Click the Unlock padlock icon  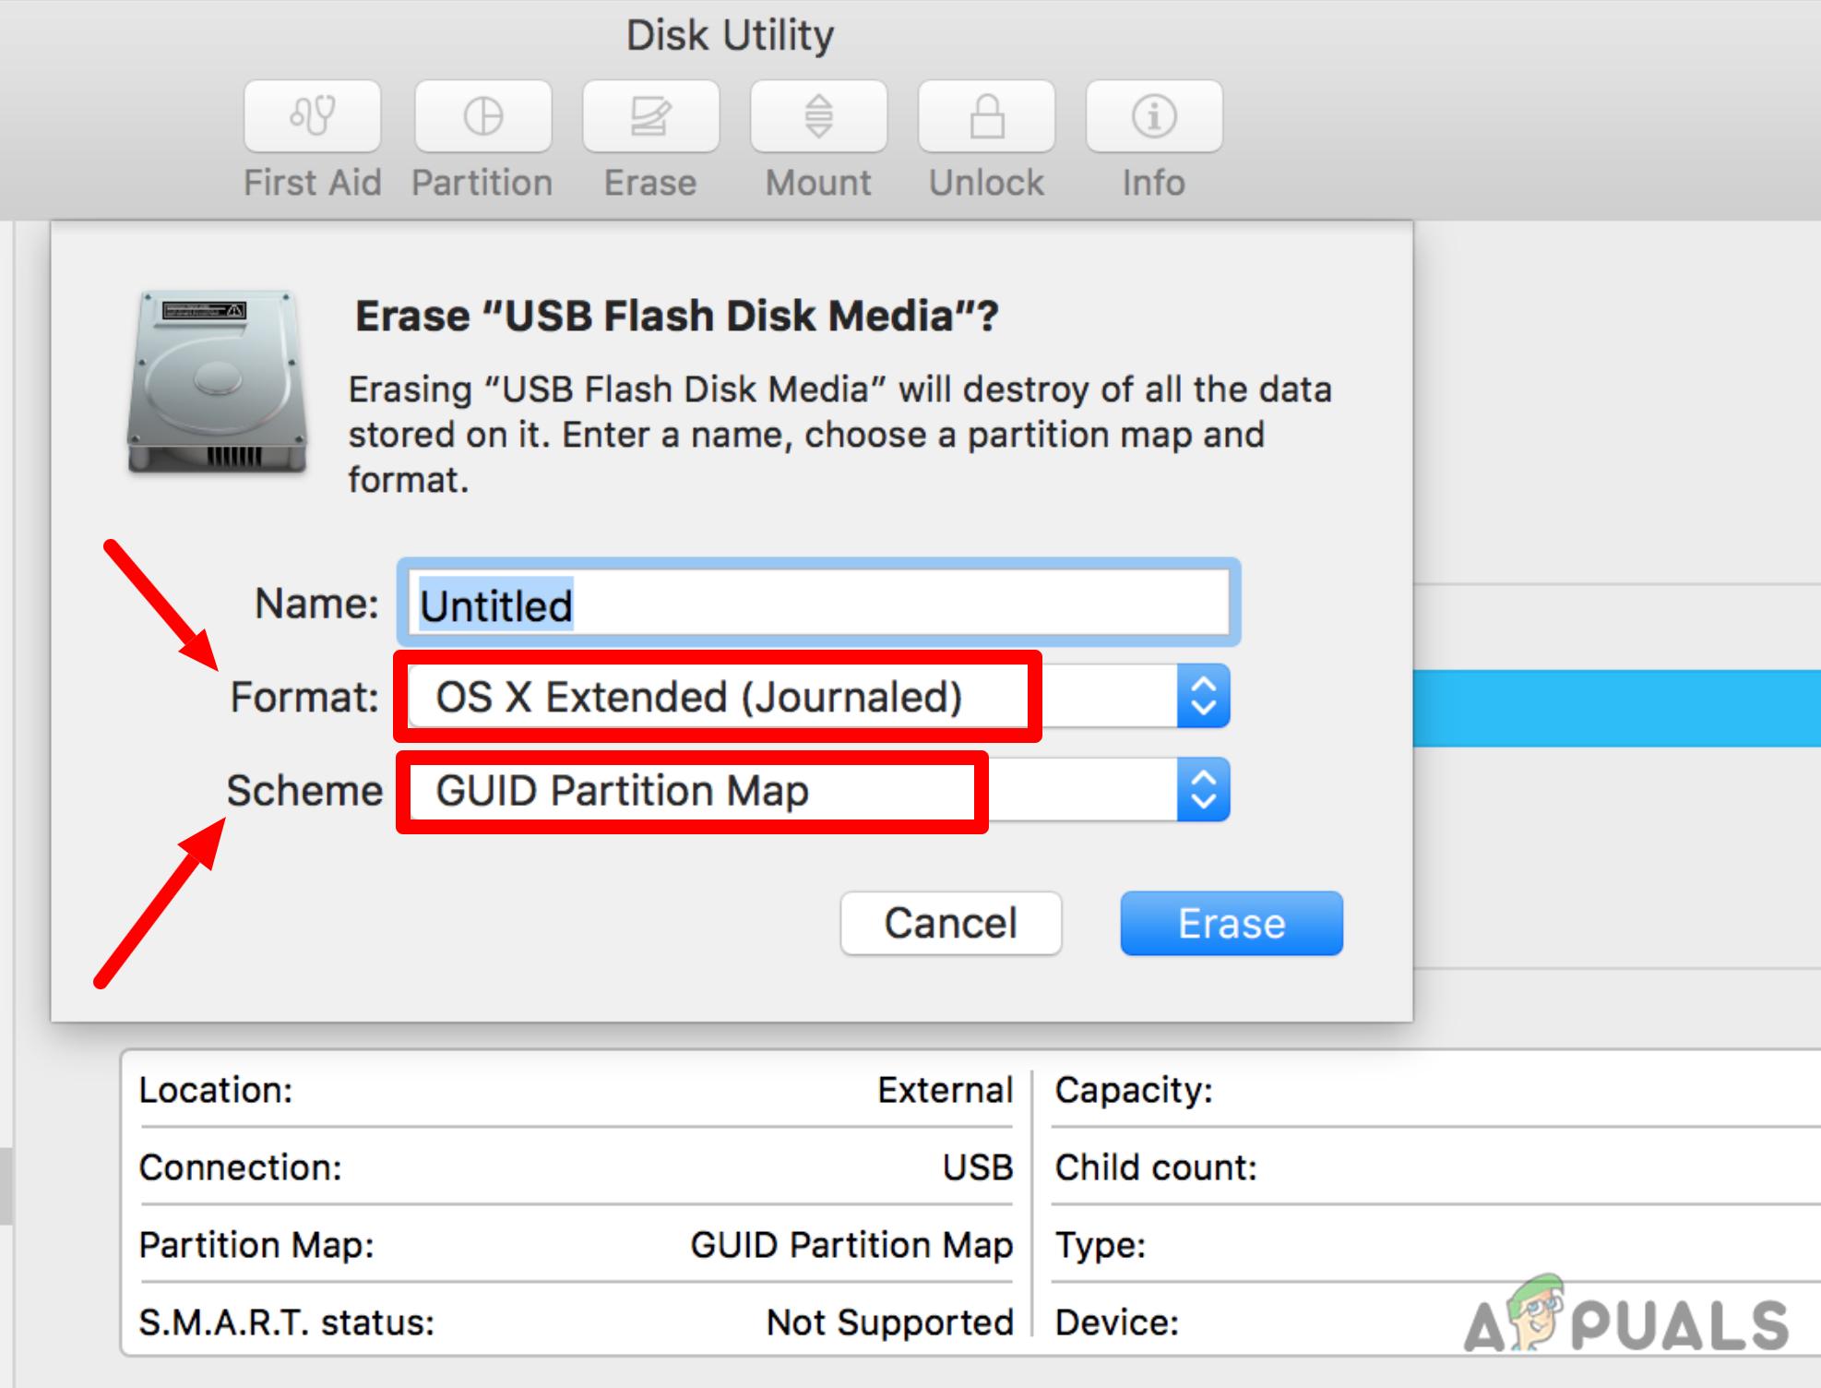(985, 116)
